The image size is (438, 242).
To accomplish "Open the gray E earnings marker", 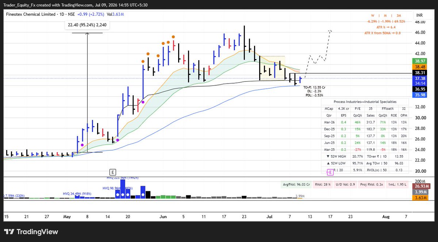I will tap(113, 172).
